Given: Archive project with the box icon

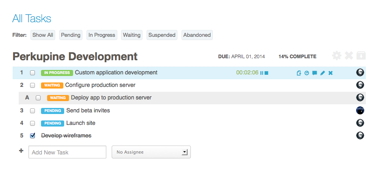Looking at the screenshot, I should pyautogui.click(x=361, y=56).
